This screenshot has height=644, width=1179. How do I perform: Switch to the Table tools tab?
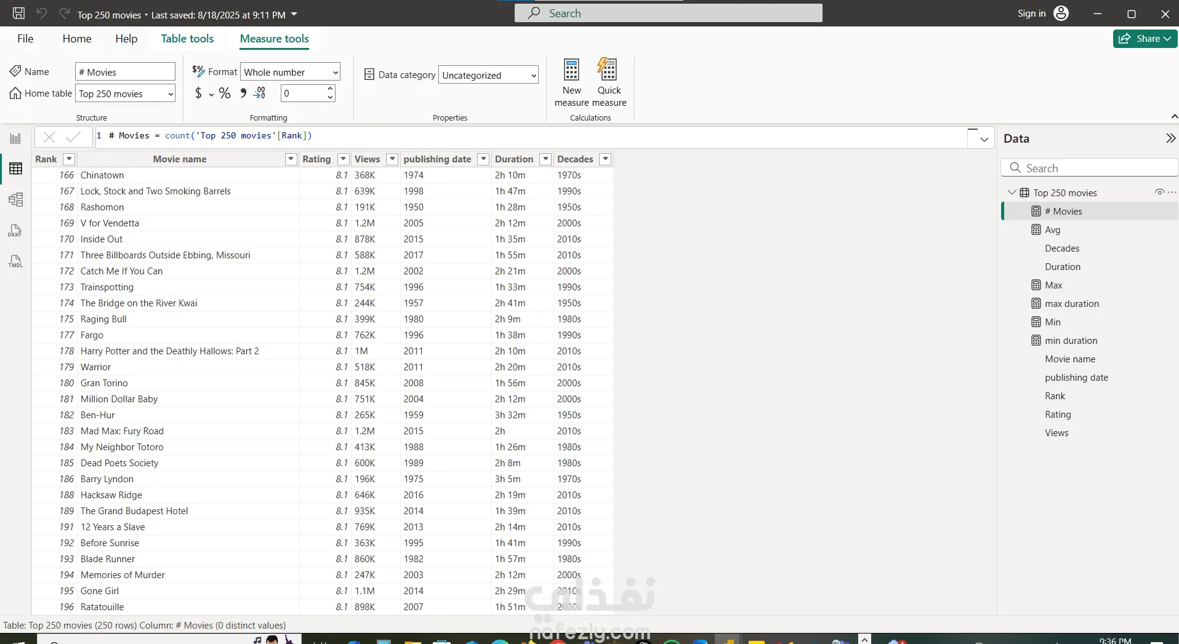[187, 39]
